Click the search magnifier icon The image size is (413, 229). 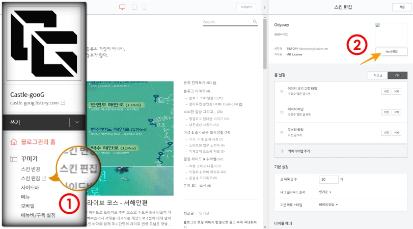coord(255,21)
